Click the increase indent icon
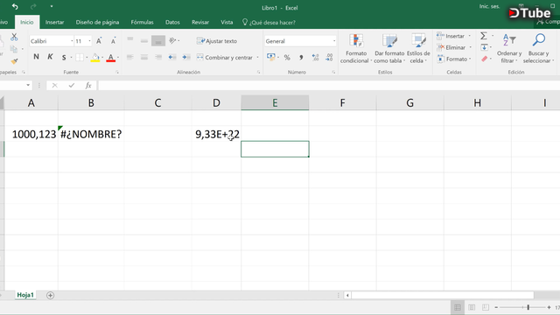 pos(186,57)
